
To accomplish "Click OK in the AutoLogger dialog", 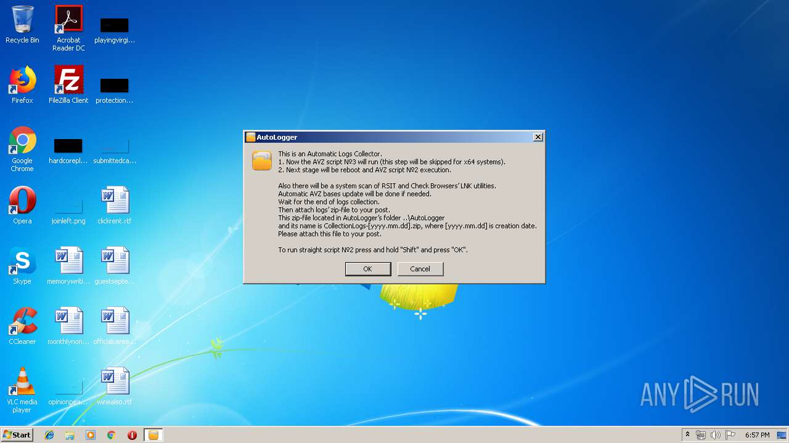I will 367,269.
